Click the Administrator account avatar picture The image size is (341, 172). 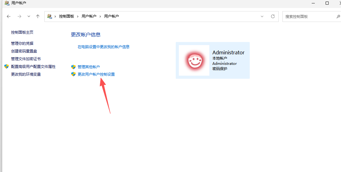pyautogui.click(x=194, y=60)
